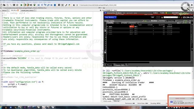This screenshot has width=194, height=109.
Task: Switch to Summary tab in Activity panel
Action: point(133,23)
